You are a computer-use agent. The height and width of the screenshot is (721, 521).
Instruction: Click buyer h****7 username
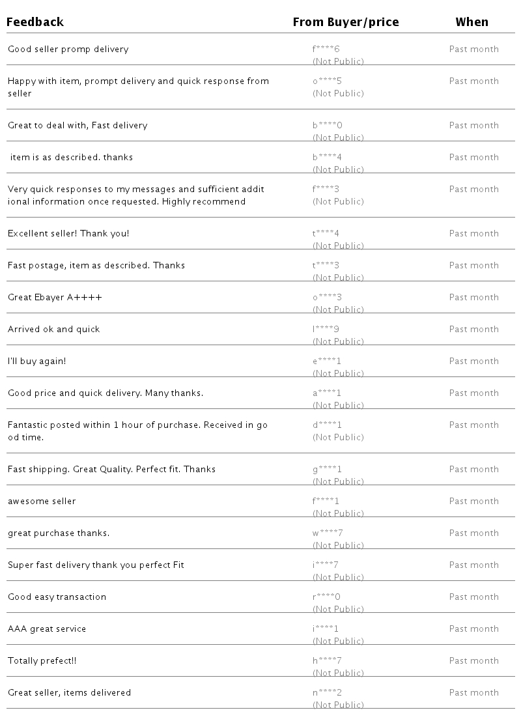(327, 661)
